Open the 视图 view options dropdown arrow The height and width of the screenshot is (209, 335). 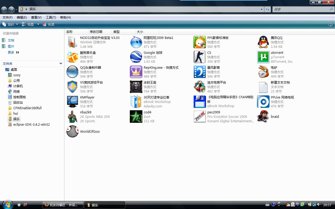(x=38, y=24)
